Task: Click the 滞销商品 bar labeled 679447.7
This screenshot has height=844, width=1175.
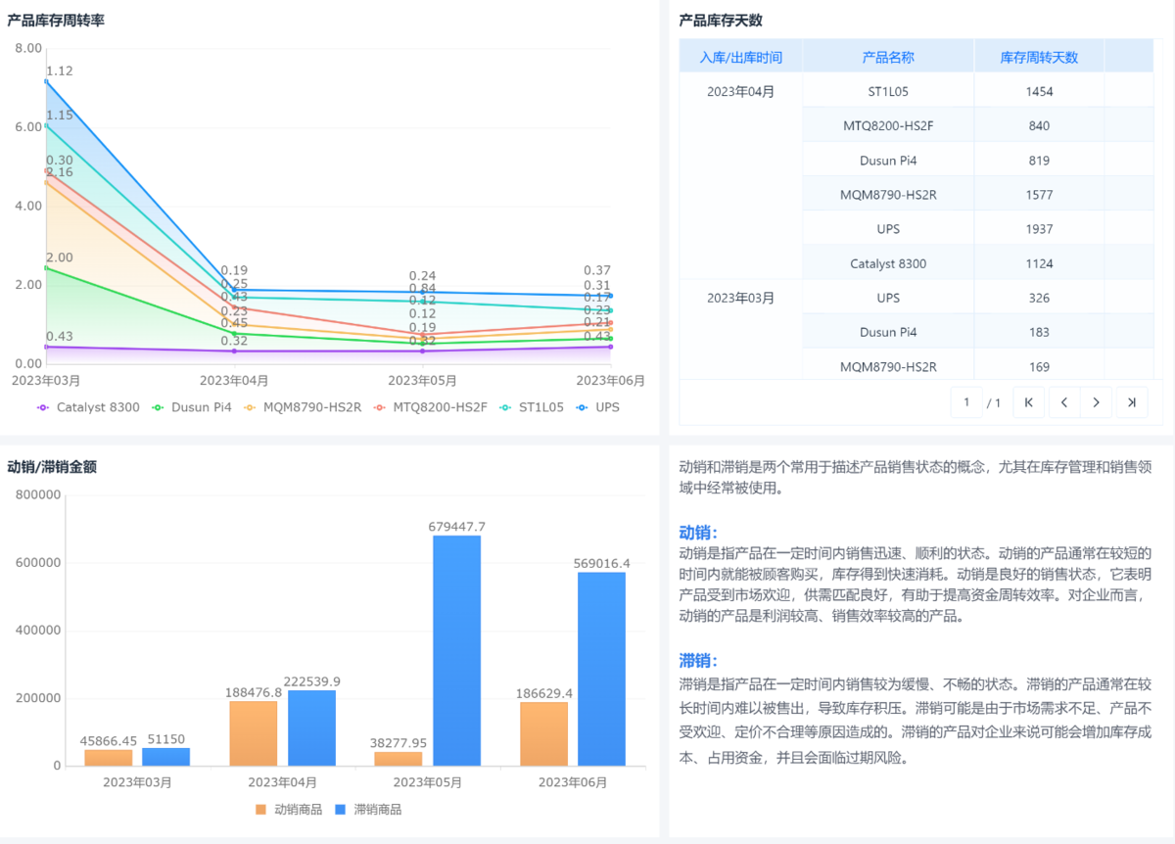Action: coord(457,651)
